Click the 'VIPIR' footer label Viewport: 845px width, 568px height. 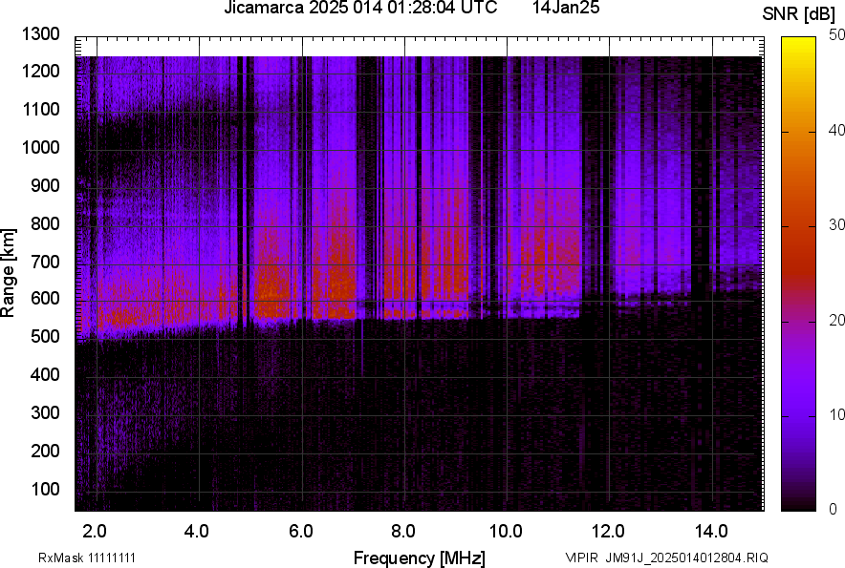click(581, 557)
